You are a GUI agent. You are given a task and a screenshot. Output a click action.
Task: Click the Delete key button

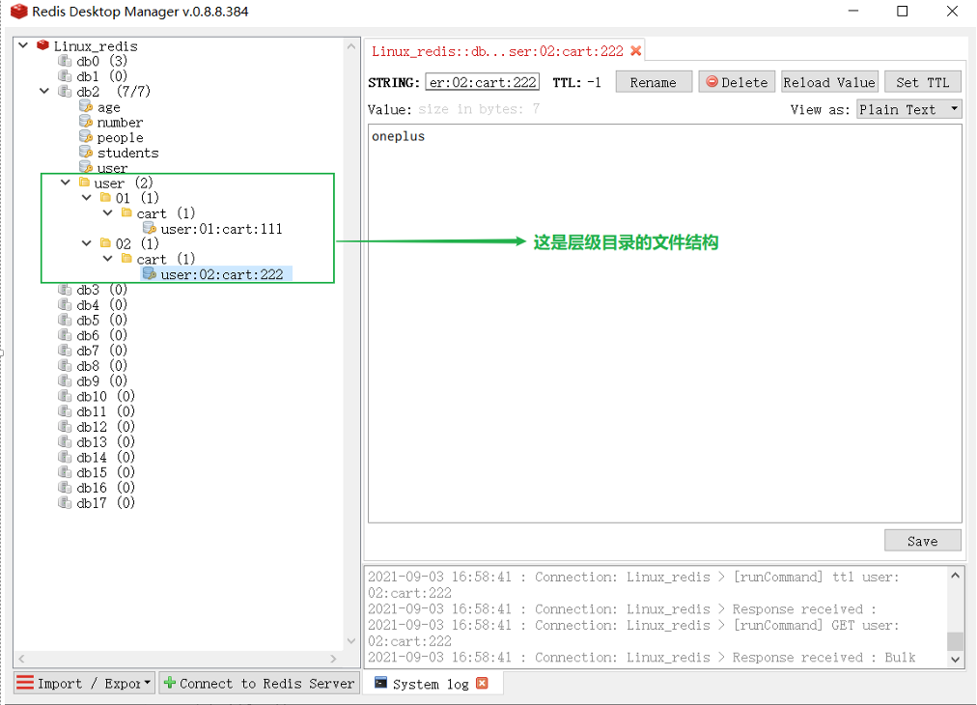(738, 82)
